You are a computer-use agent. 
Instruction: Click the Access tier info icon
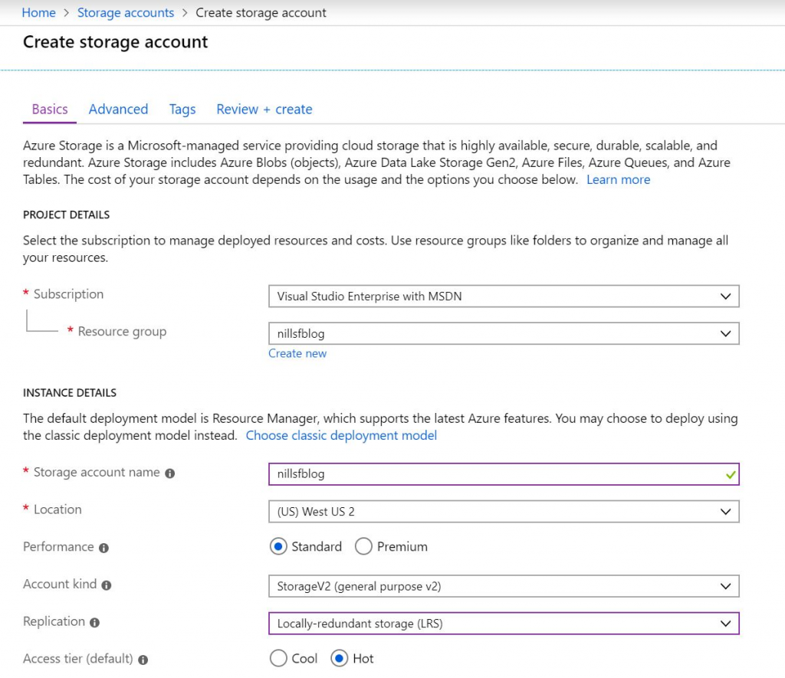click(143, 660)
